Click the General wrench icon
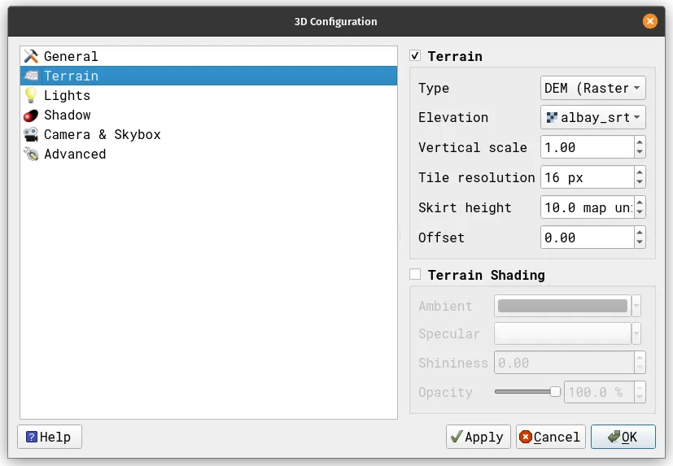This screenshot has height=466, width=673. (32, 56)
